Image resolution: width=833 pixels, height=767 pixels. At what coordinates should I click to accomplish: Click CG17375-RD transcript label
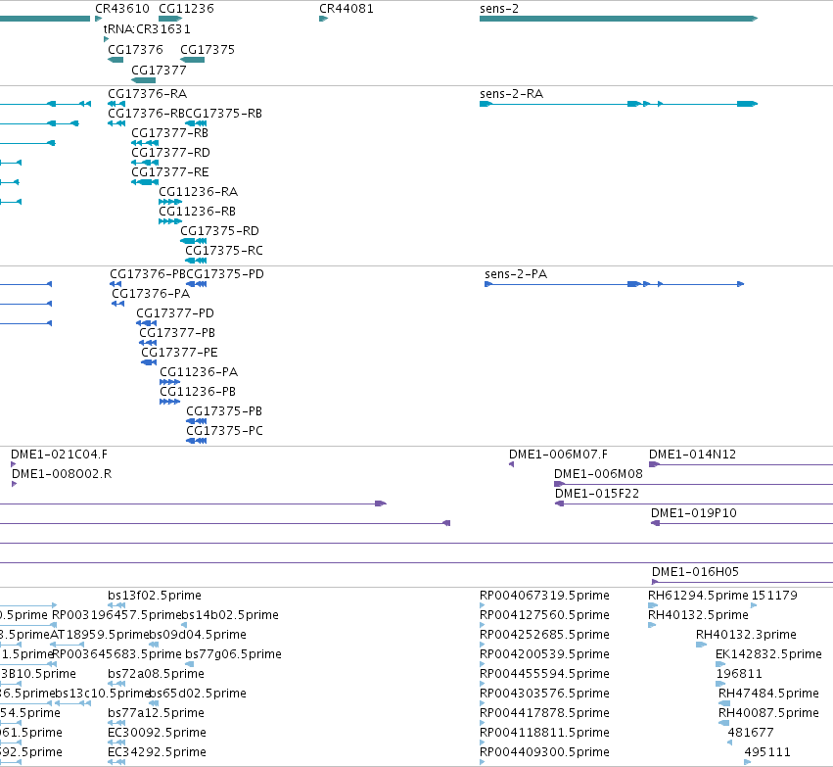[x=219, y=231]
